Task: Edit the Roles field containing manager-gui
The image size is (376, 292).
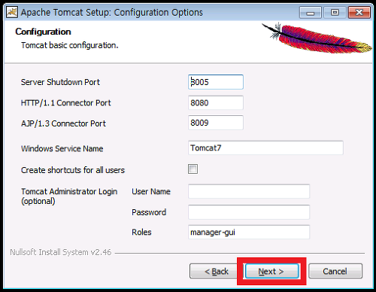Action: click(x=249, y=232)
